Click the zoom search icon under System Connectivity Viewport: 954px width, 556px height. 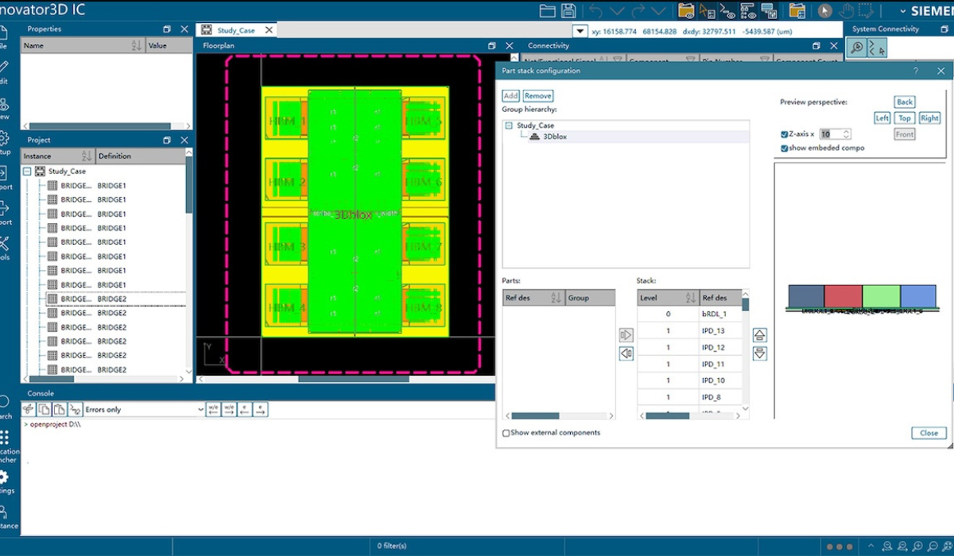click(x=857, y=48)
